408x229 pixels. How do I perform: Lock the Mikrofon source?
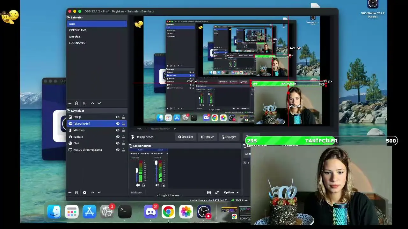pos(123,130)
